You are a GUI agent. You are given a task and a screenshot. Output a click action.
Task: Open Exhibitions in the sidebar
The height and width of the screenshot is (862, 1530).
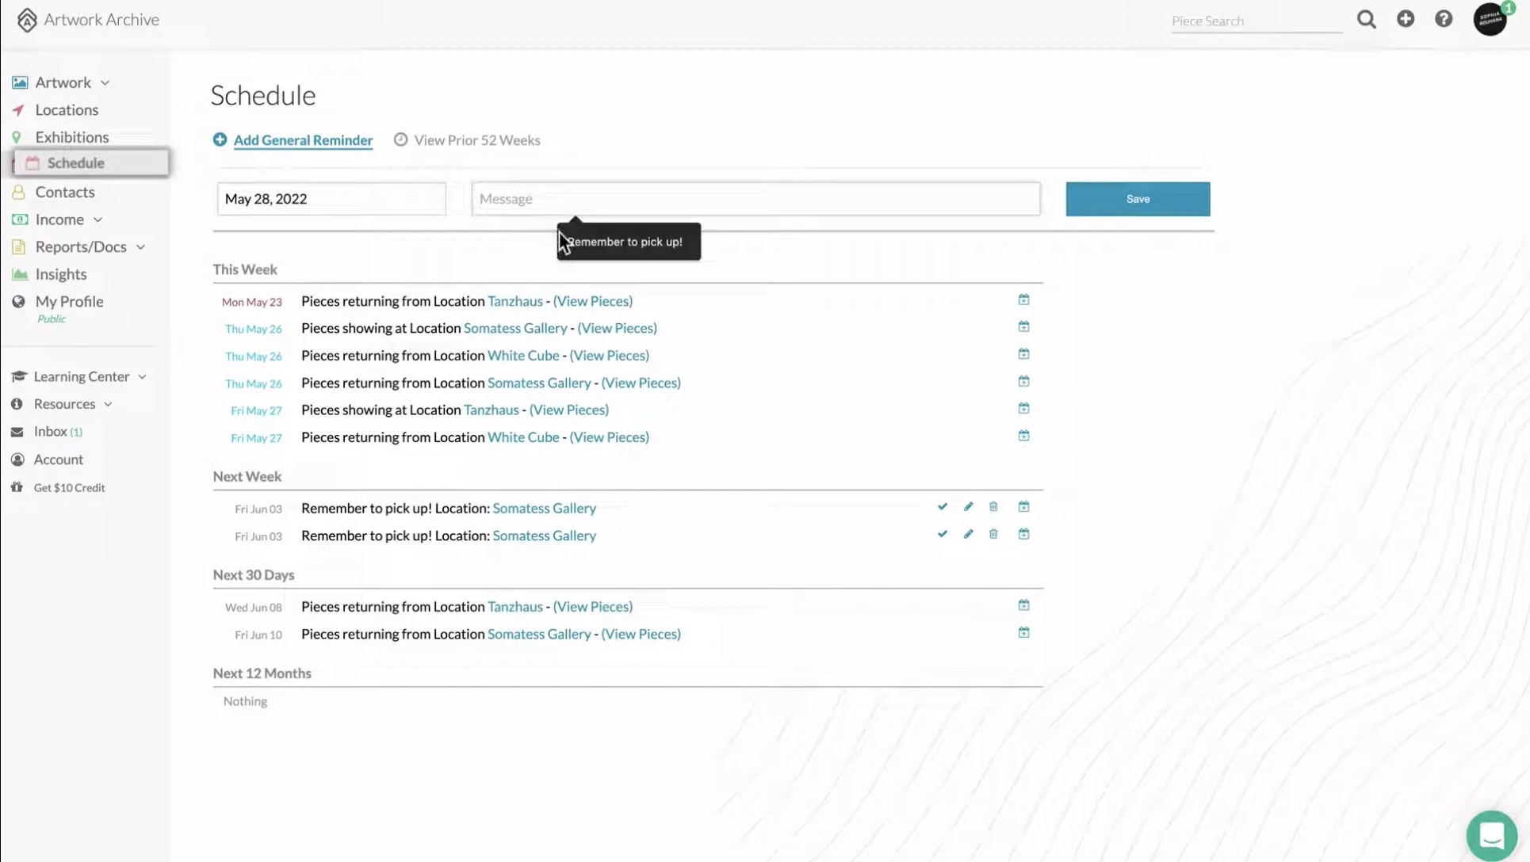pos(71,137)
